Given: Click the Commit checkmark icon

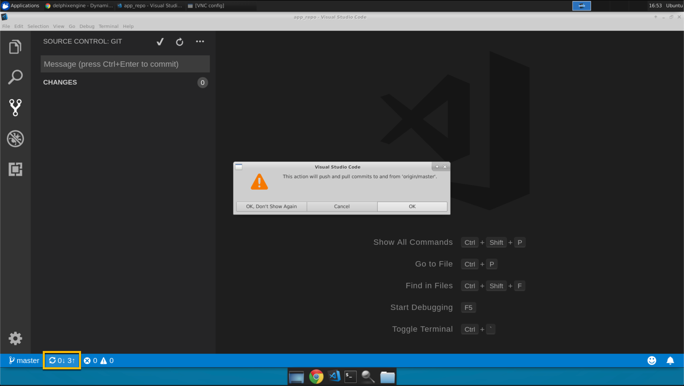Looking at the screenshot, I should [160, 42].
